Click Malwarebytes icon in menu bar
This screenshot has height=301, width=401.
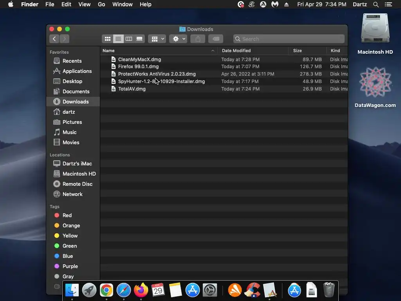(275, 4)
